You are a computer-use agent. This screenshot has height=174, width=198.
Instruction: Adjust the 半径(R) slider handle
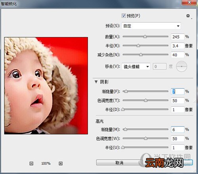click(138, 46)
